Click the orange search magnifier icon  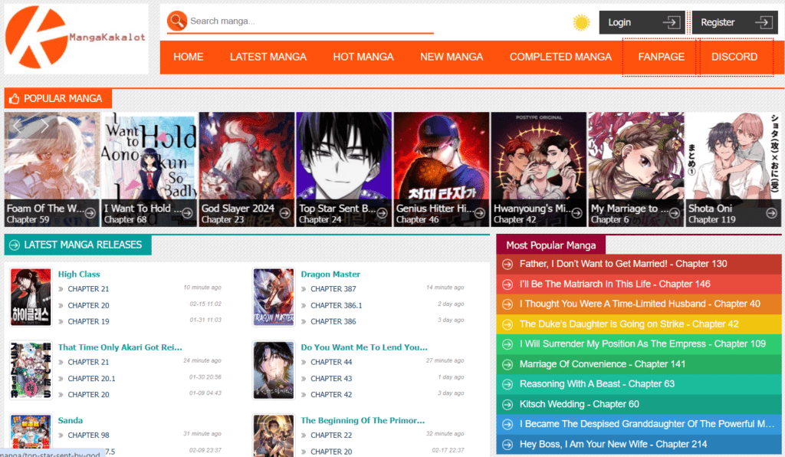(177, 21)
